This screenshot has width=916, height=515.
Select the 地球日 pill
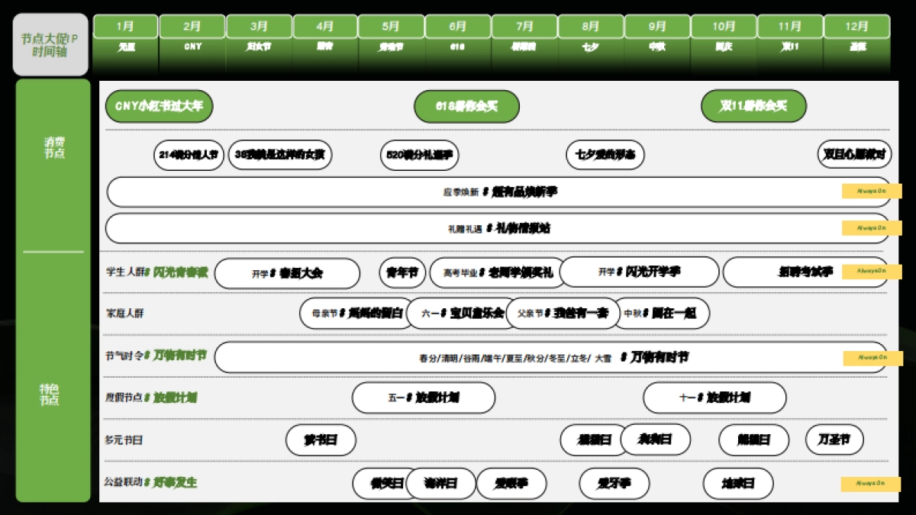[737, 484]
